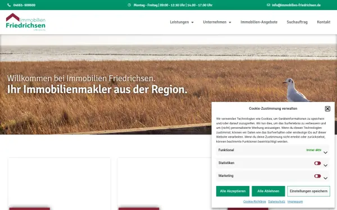The width and height of the screenshot is (337, 210).
Task: Open the Unternehmen dropdown menu
Action: tap(217, 22)
